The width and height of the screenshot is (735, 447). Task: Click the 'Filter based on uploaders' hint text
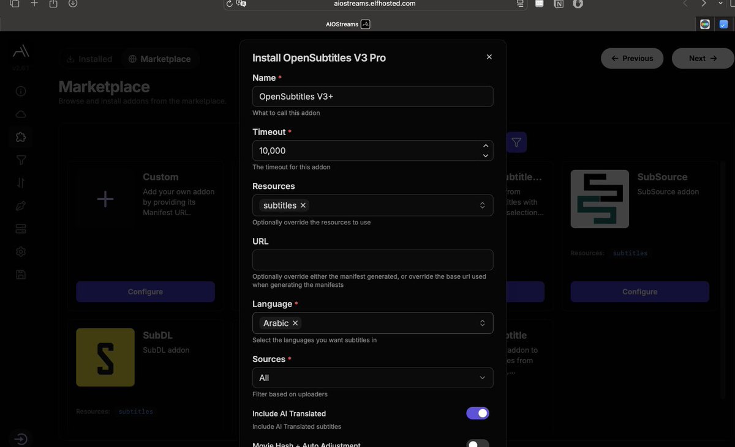pyautogui.click(x=290, y=394)
